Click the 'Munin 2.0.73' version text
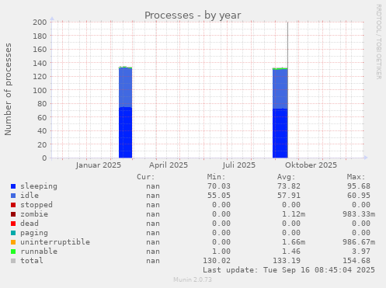The height and width of the screenshot is (288, 386). click(x=193, y=279)
